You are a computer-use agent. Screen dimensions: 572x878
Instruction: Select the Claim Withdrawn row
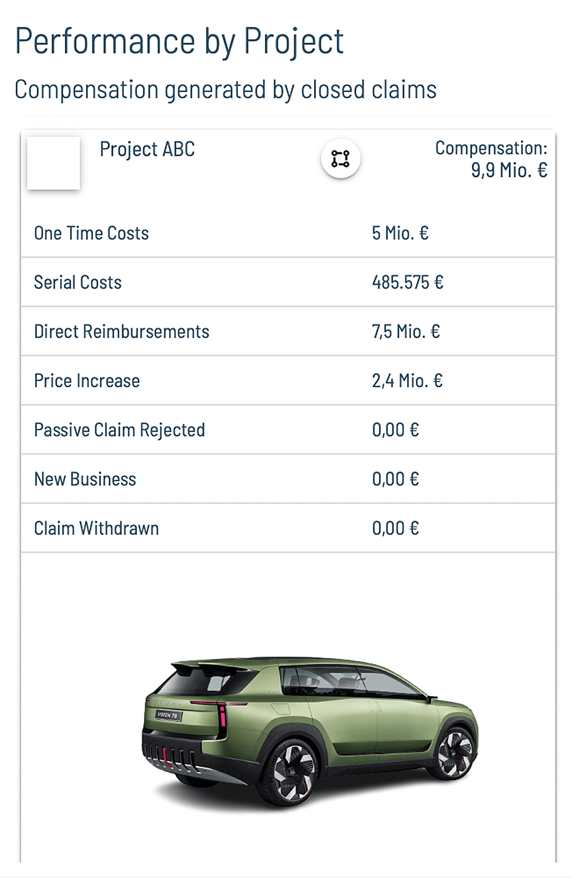click(288, 528)
